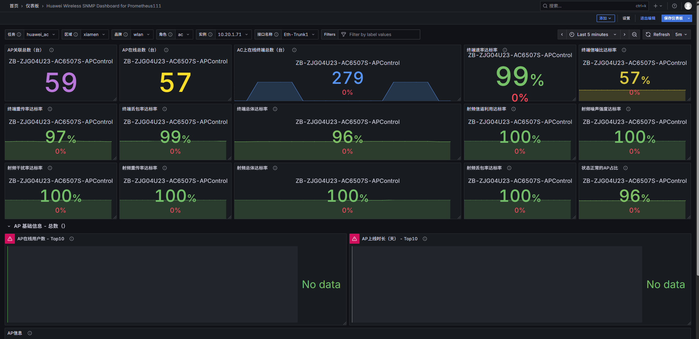The width and height of the screenshot is (699, 339).
Task: Open the help question mark icon
Action: coord(675,6)
